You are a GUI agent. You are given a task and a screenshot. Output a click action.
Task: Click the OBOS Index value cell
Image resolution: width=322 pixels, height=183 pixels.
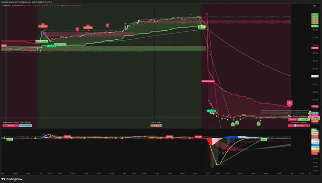click(x=156, y=126)
